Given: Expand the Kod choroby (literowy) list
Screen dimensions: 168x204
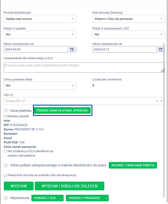Looking at the screenshot, I should point(128,19).
